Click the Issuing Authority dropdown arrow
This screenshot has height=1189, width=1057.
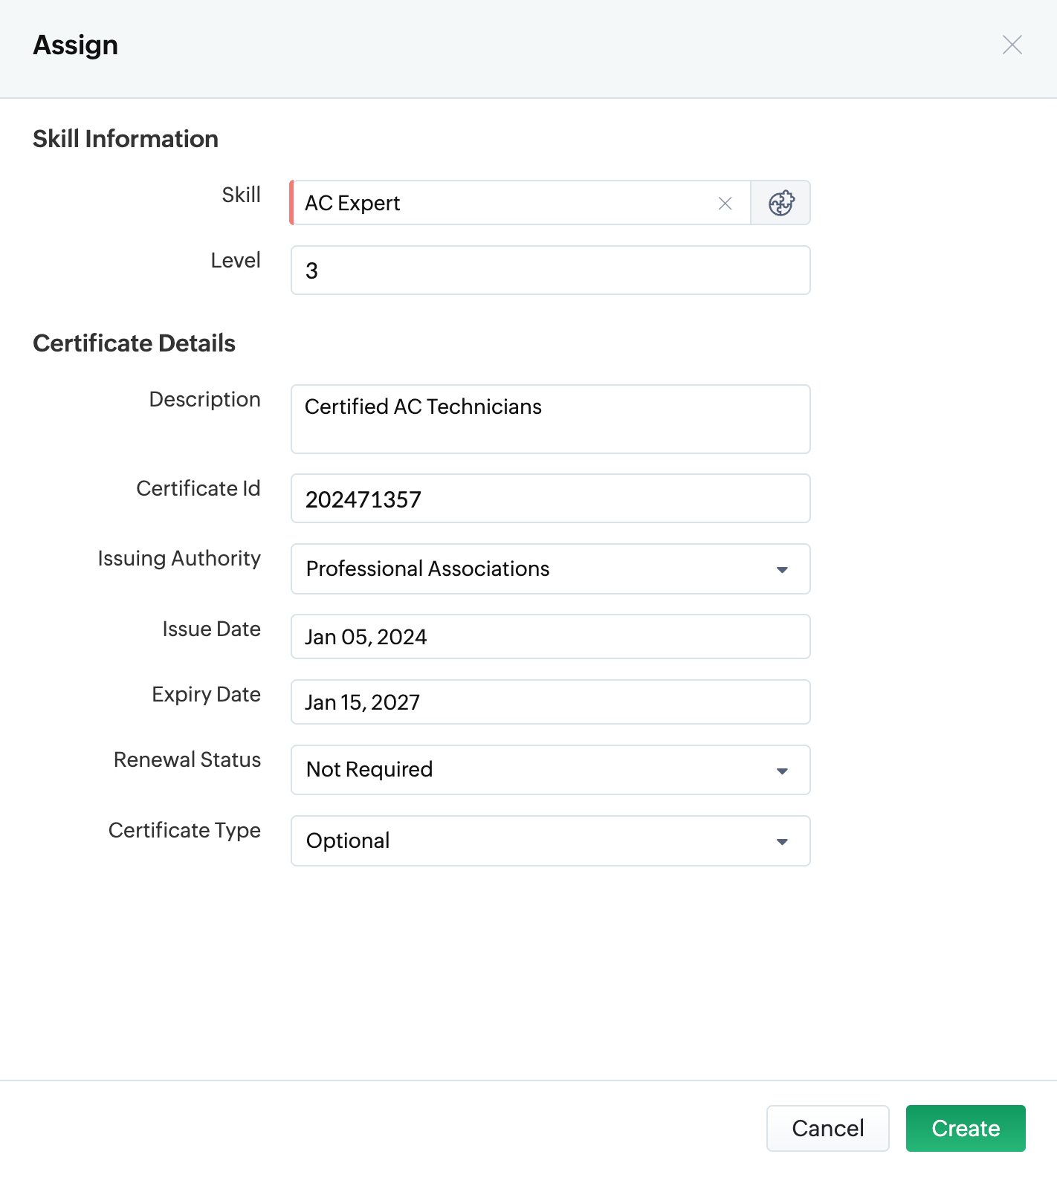coord(782,570)
